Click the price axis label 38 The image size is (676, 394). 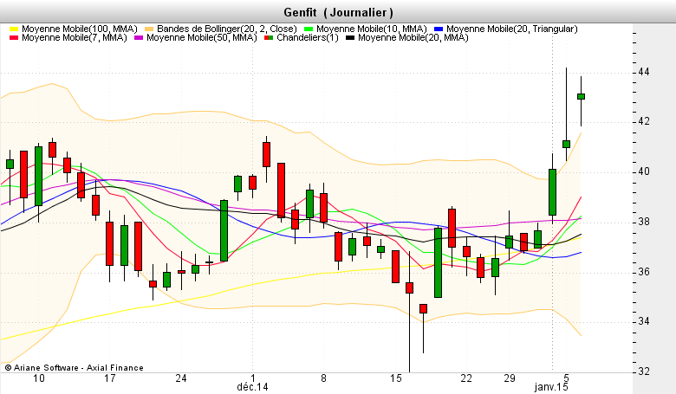tap(644, 222)
